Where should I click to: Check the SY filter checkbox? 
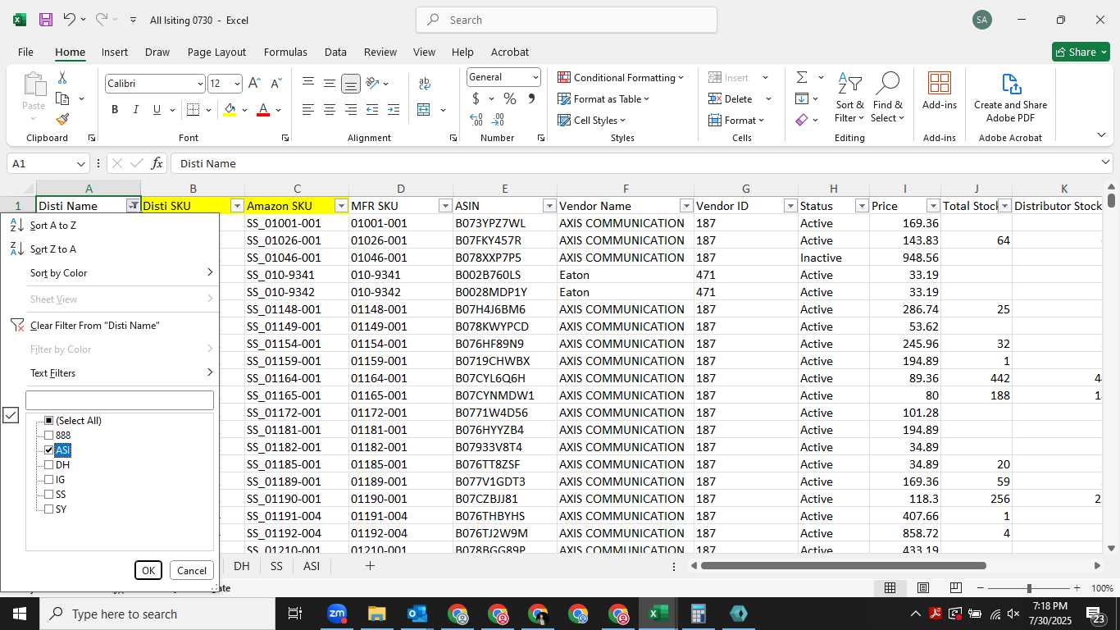[x=49, y=509]
